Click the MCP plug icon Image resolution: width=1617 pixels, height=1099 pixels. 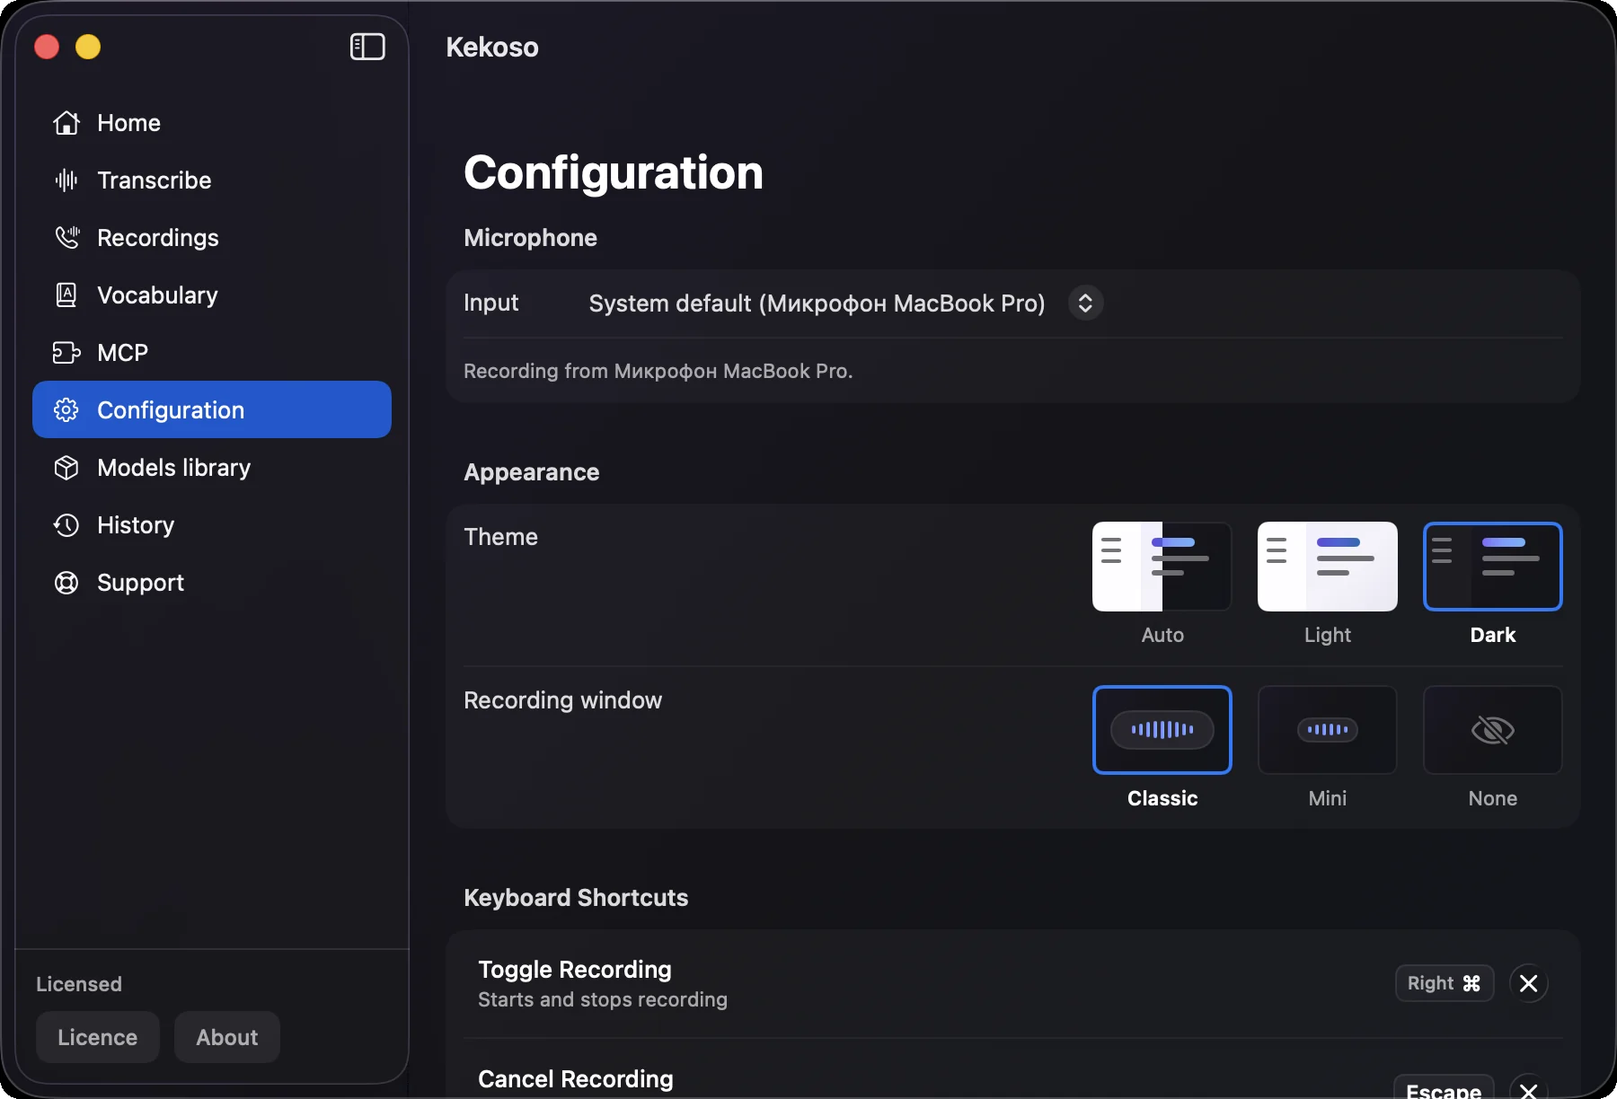66,353
